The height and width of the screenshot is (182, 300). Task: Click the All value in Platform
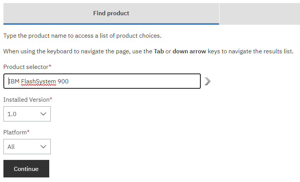pyautogui.click(x=11, y=147)
